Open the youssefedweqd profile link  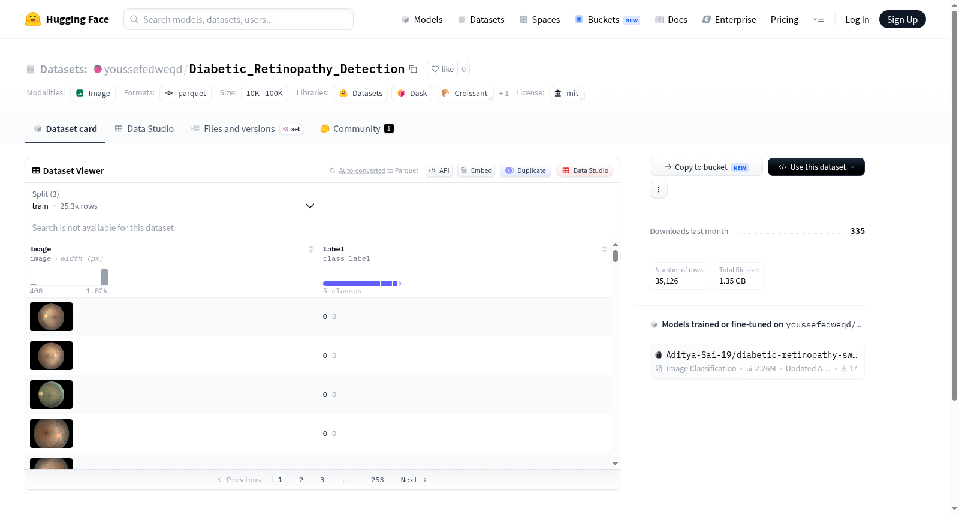click(143, 69)
